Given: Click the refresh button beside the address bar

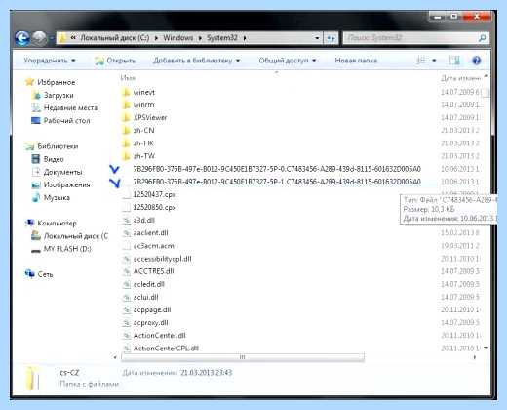Looking at the screenshot, I should tap(331, 38).
